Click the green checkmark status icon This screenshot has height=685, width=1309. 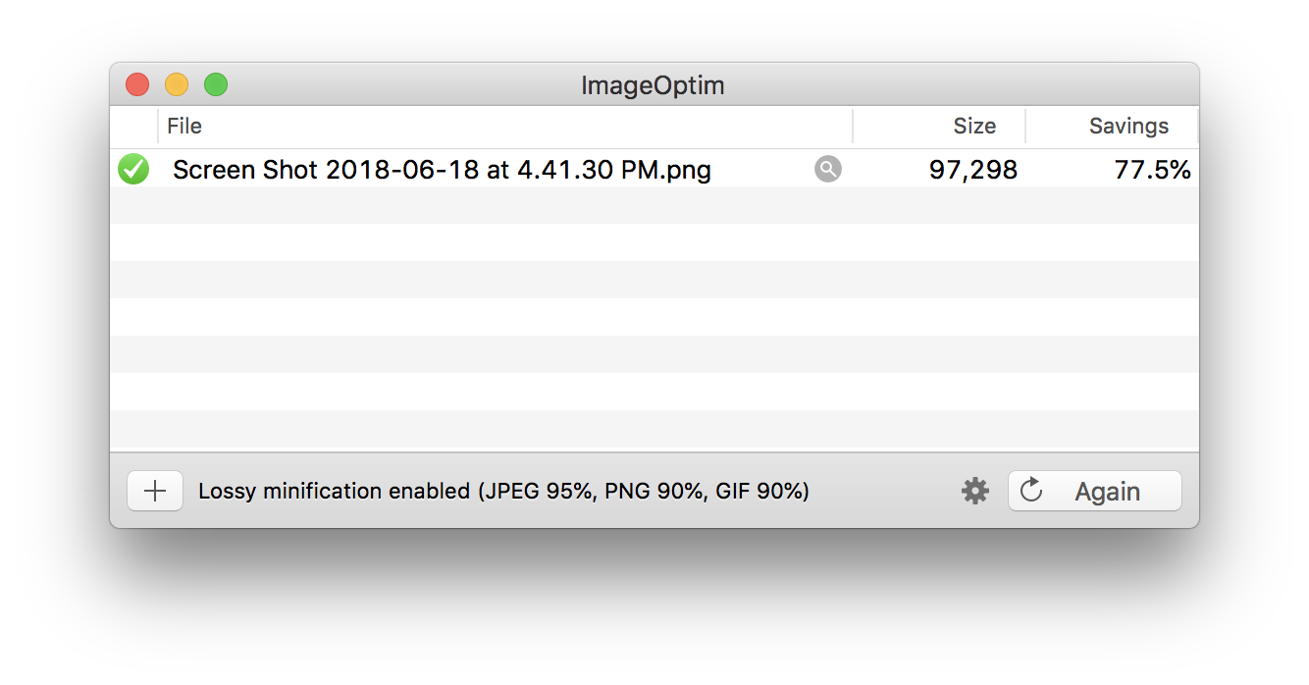(133, 169)
